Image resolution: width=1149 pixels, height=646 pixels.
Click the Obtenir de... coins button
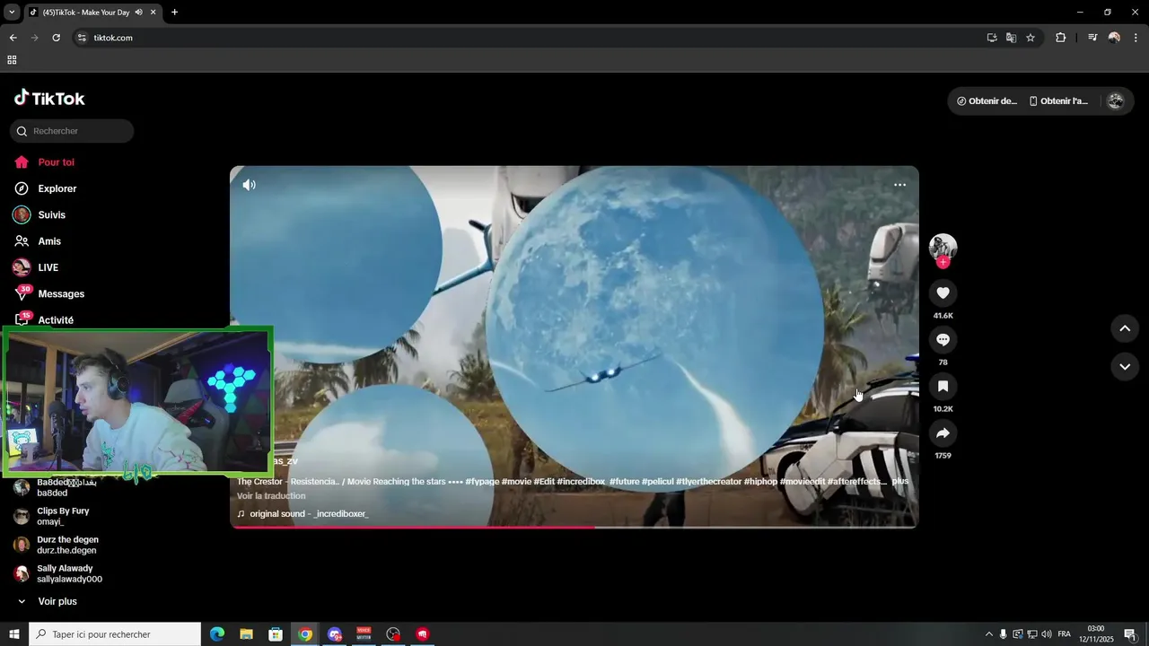(987, 101)
